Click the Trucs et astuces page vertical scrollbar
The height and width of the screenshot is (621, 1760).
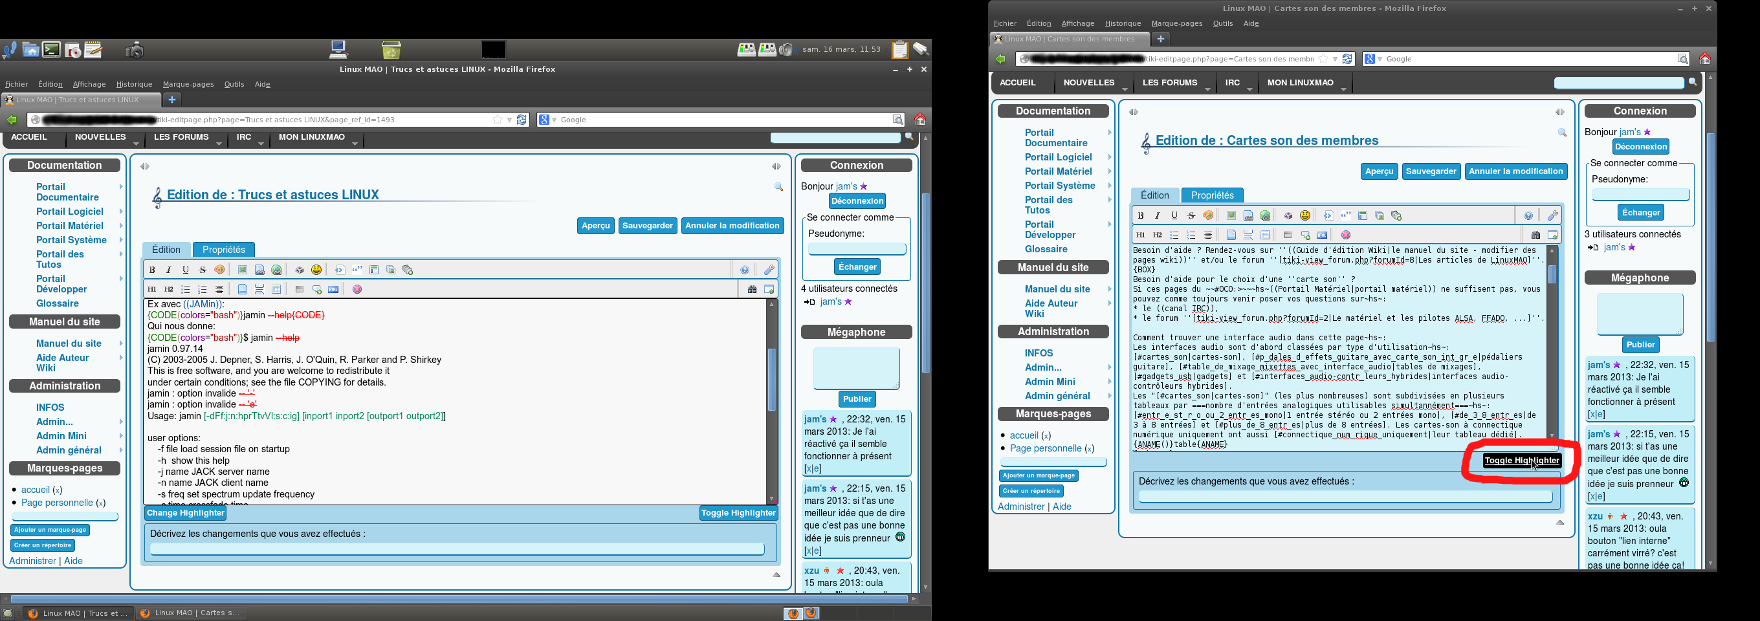926,282
